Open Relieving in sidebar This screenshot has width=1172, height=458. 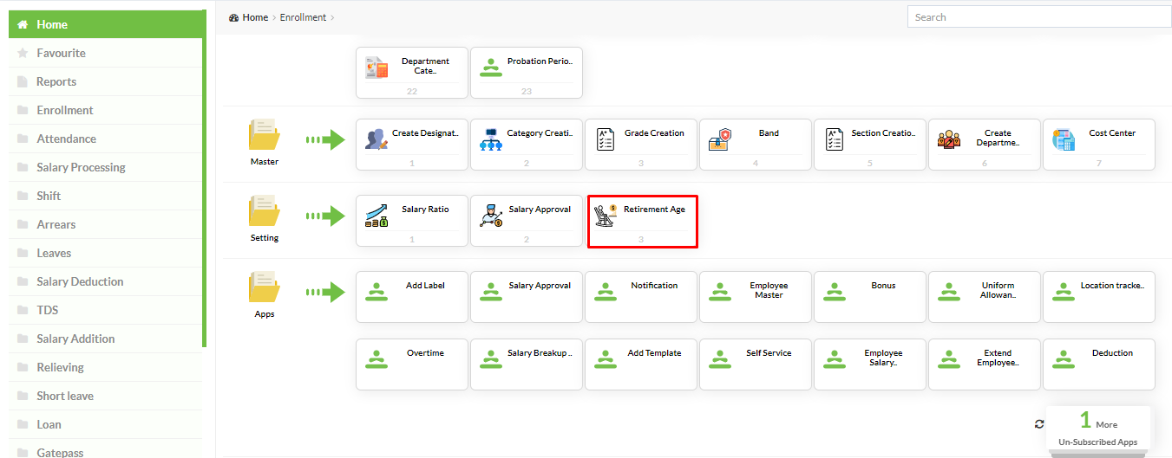coord(106,367)
